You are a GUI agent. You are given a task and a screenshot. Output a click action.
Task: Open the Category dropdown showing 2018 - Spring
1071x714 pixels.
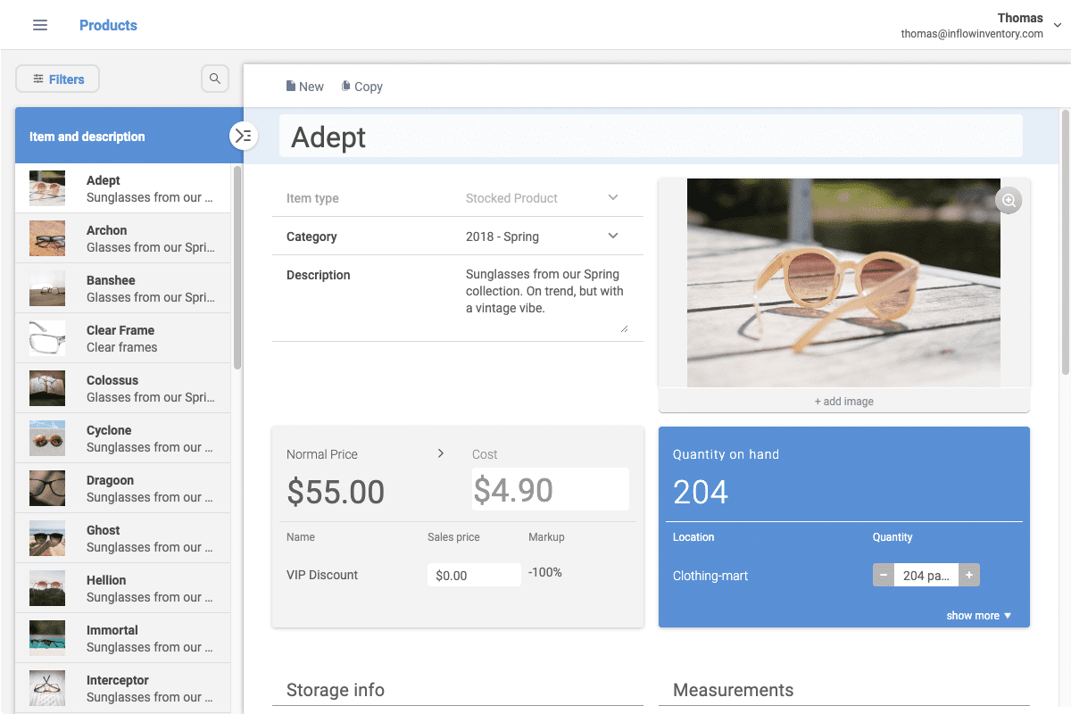(x=612, y=236)
